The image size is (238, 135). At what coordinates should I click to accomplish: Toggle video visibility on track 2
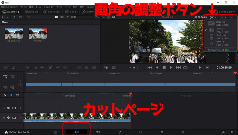14,108
